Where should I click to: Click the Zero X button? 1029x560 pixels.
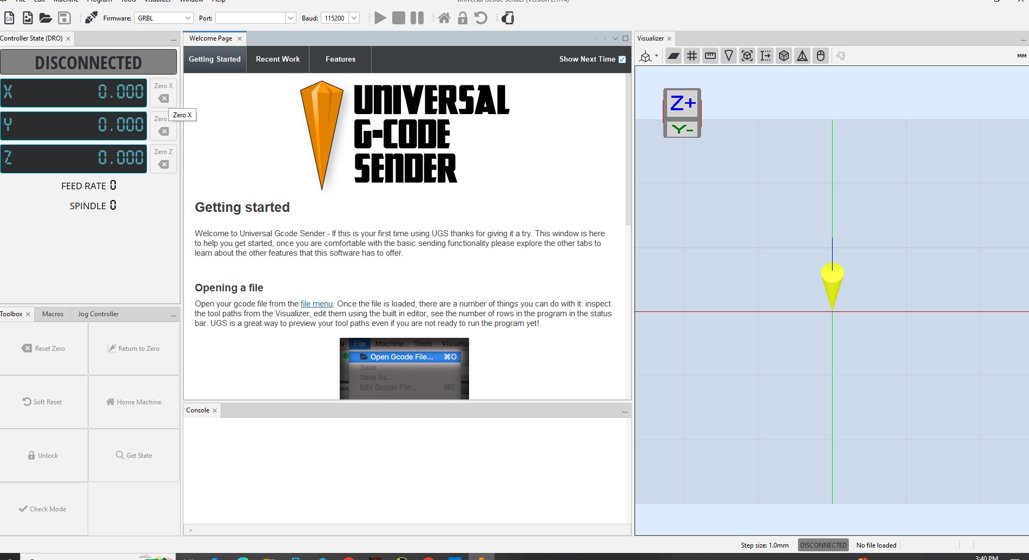point(163,92)
